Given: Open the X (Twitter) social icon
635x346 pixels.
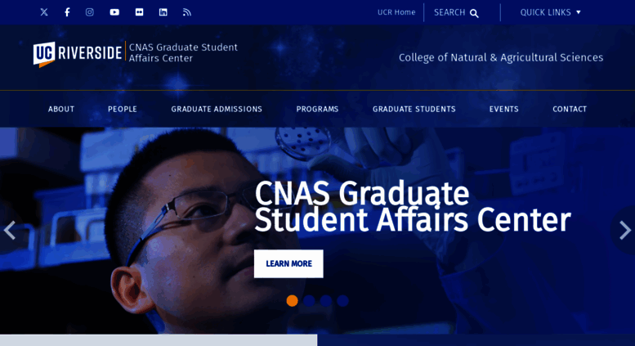Looking at the screenshot, I should point(44,12).
